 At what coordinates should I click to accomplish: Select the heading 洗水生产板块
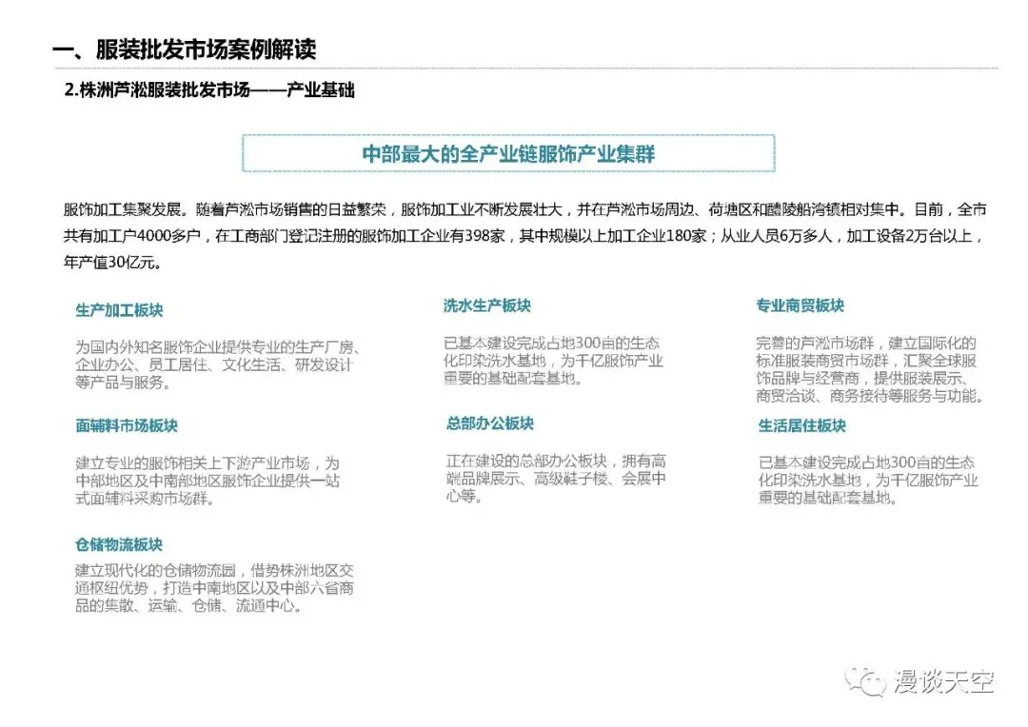click(487, 305)
